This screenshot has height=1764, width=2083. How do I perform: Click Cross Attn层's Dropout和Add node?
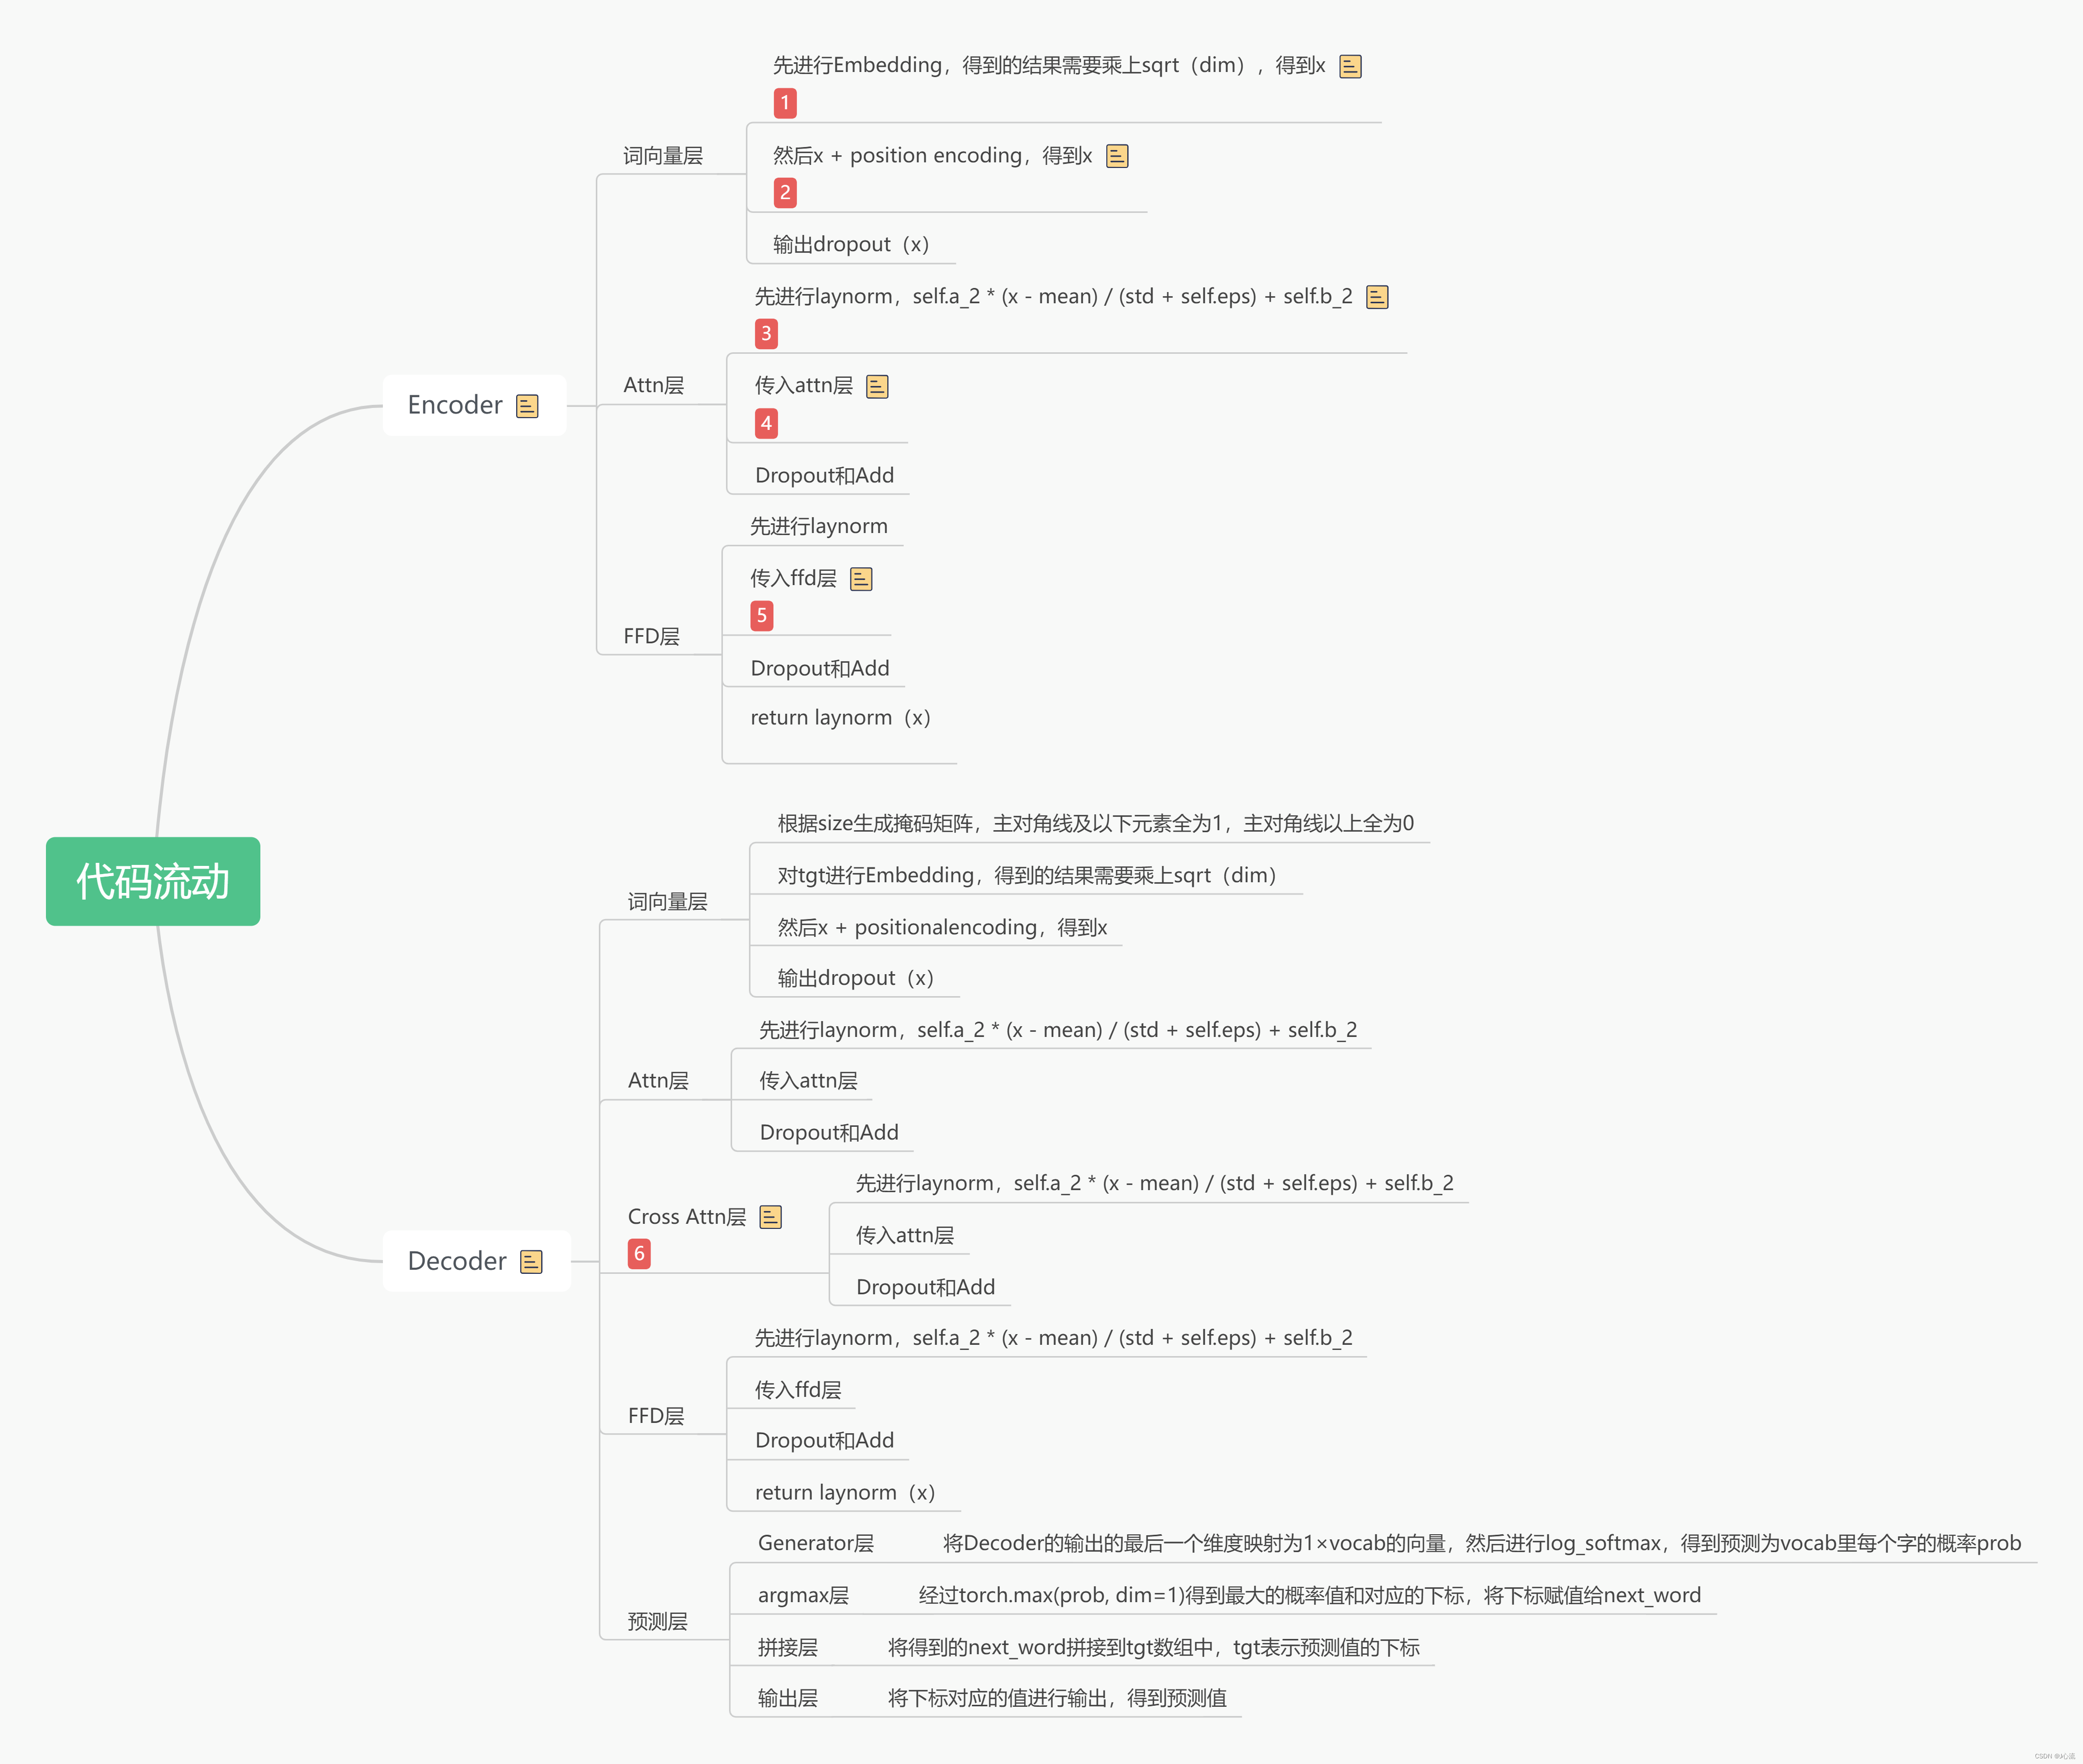(926, 1287)
